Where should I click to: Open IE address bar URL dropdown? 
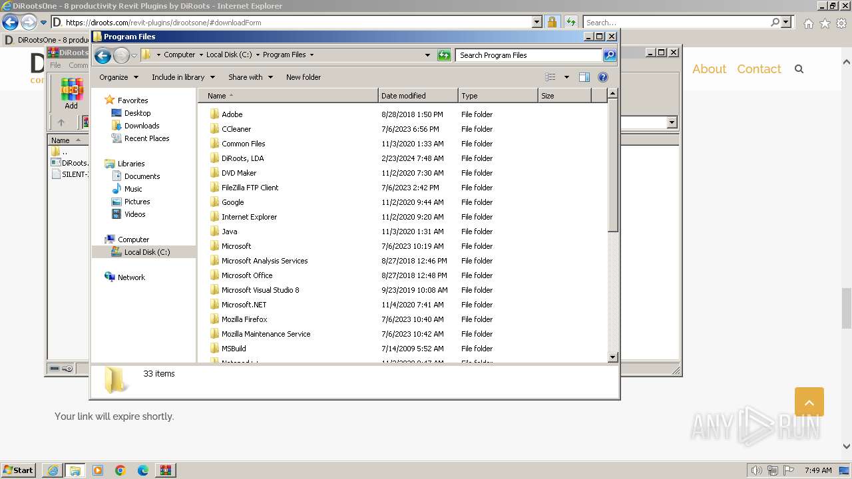(537, 22)
